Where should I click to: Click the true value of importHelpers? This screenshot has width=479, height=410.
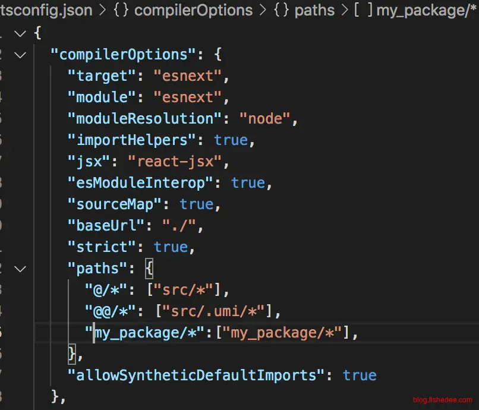pyautogui.click(x=231, y=140)
